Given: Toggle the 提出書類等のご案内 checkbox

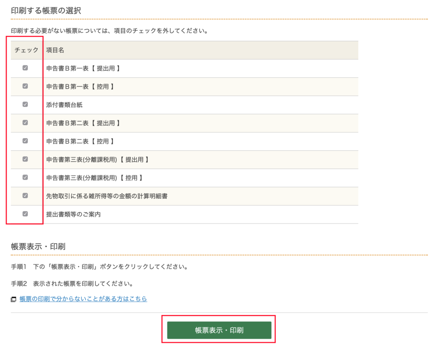Looking at the screenshot, I should point(25,213).
